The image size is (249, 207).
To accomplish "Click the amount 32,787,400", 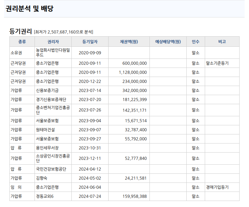I will [136, 130].
